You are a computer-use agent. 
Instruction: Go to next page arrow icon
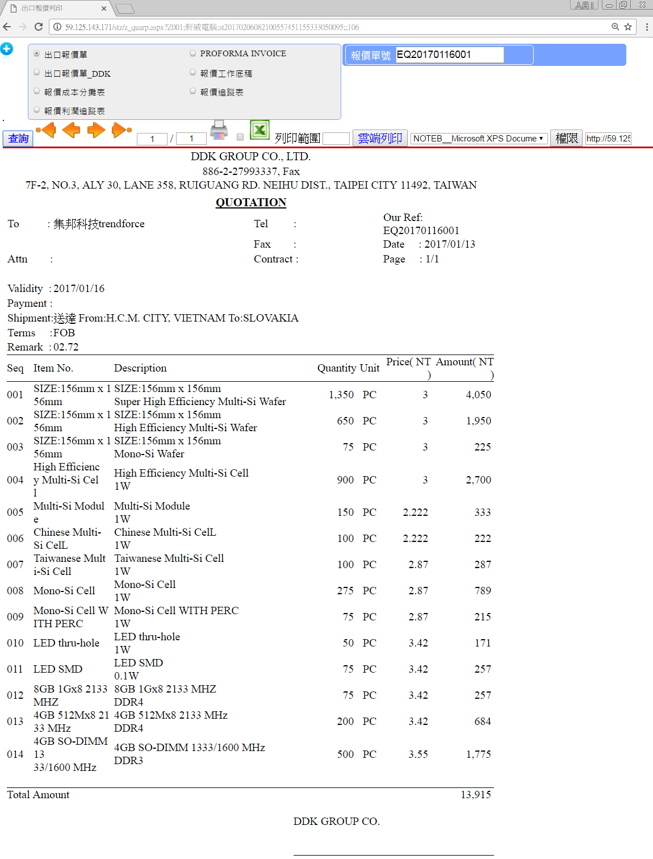(96, 130)
